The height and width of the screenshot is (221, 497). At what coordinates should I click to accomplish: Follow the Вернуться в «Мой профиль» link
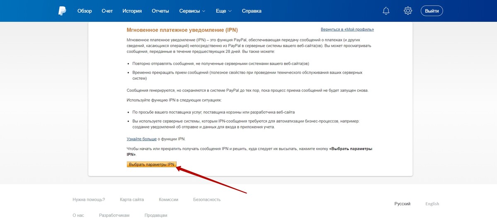347,29
